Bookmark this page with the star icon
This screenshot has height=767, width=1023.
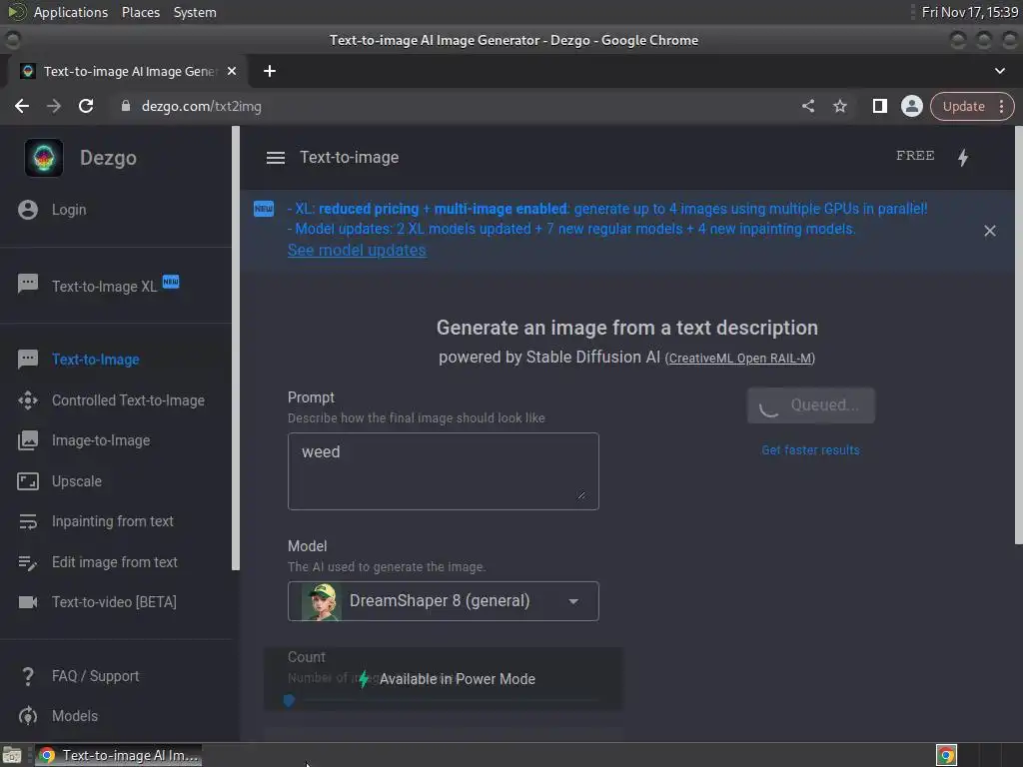tap(839, 106)
